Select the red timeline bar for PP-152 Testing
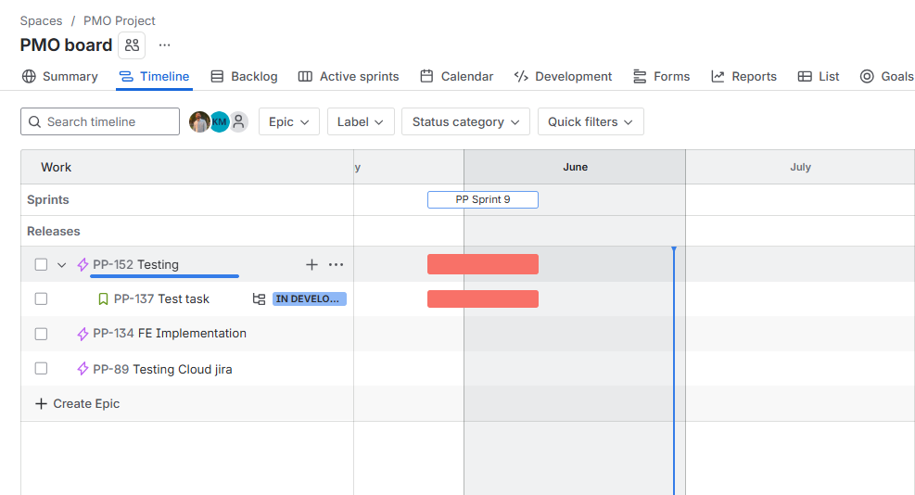915x495 pixels. click(483, 264)
